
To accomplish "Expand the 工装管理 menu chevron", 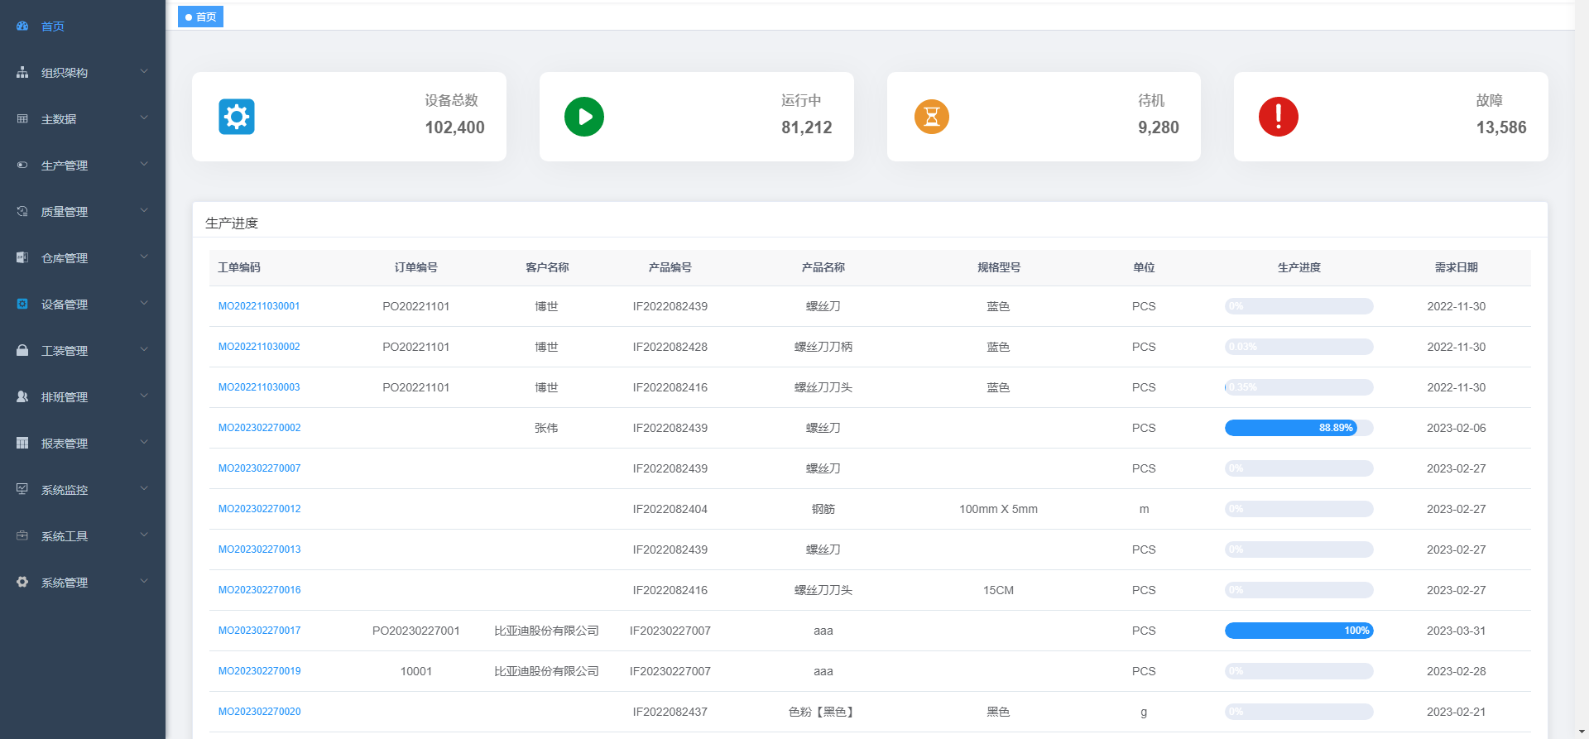I will (144, 350).
